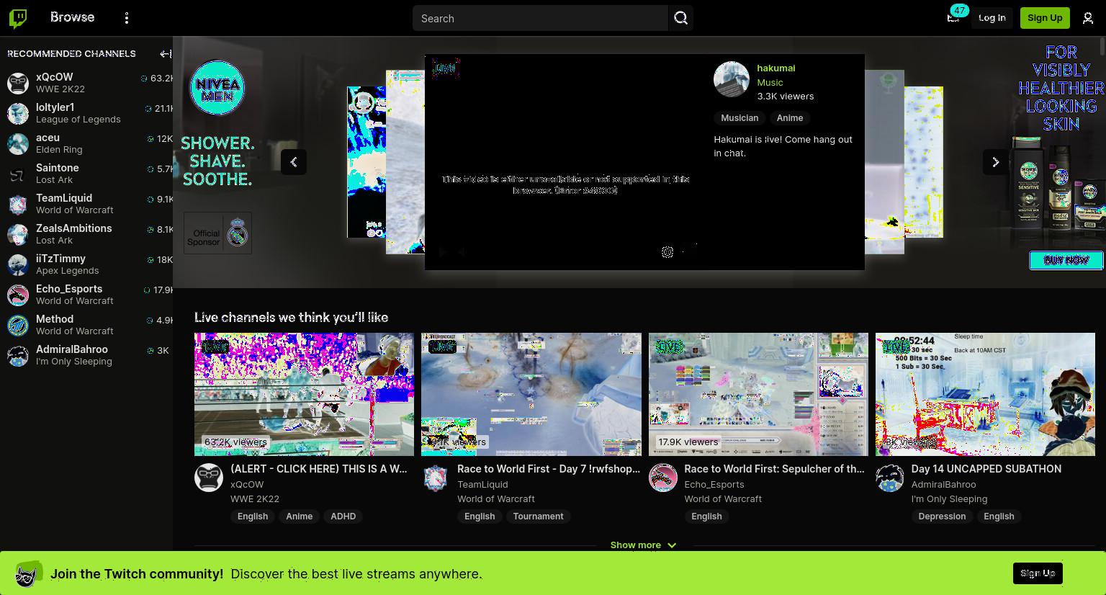This screenshot has width=1106, height=595.
Task: Open aceu avatar in sidebar
Action: pyautogui.click(x=18, y=143)
